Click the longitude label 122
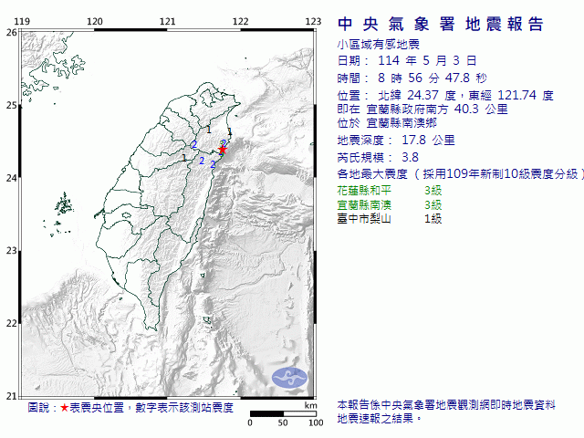 pos(240,21)
